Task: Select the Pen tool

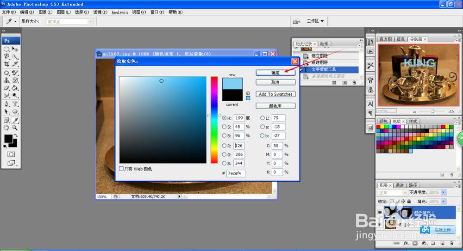Action: (x=6, y=104)
